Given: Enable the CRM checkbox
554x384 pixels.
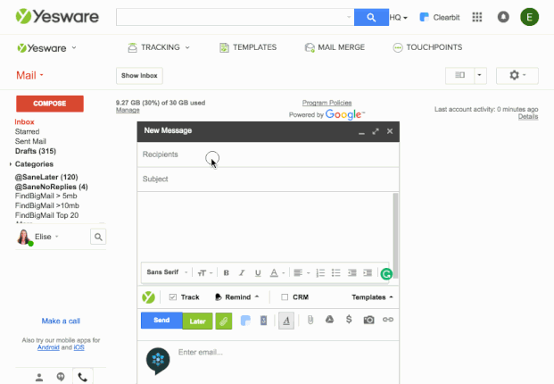Looking at the screenshot, I should click(285, 297).
